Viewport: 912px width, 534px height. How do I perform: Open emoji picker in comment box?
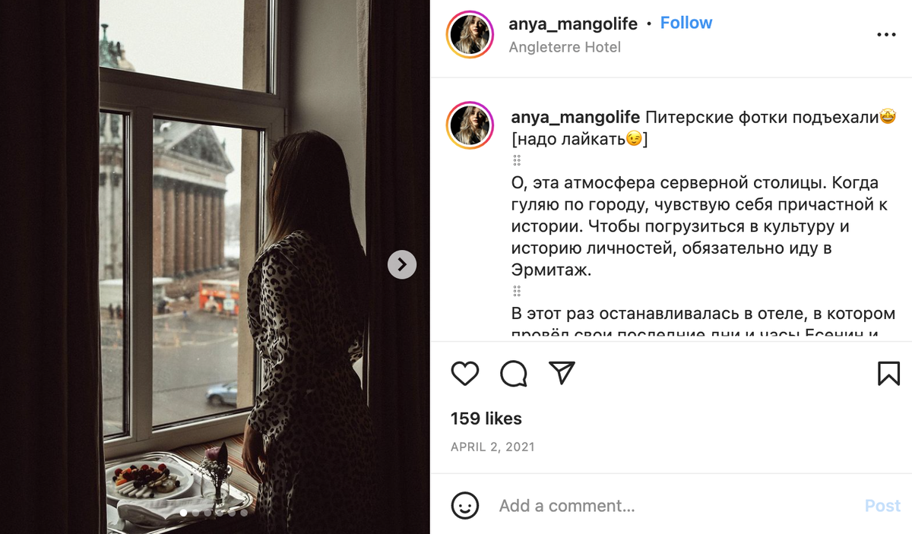tap(465, 505)
